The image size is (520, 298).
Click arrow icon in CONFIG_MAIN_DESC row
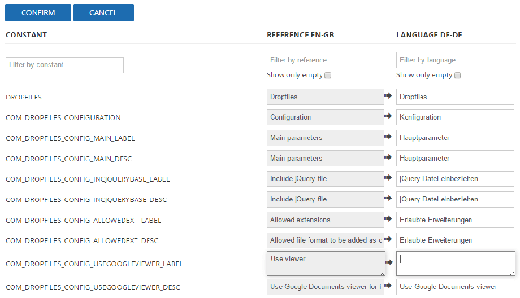tap(388, 157)
